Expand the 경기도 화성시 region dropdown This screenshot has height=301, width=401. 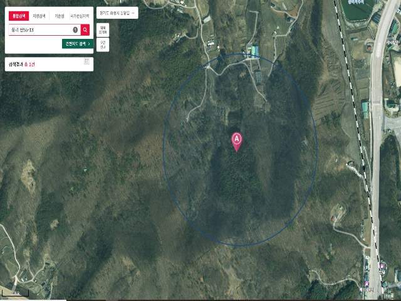[117, 13]
